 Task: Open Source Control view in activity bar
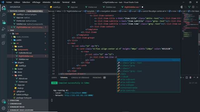[x=3, y=22]
